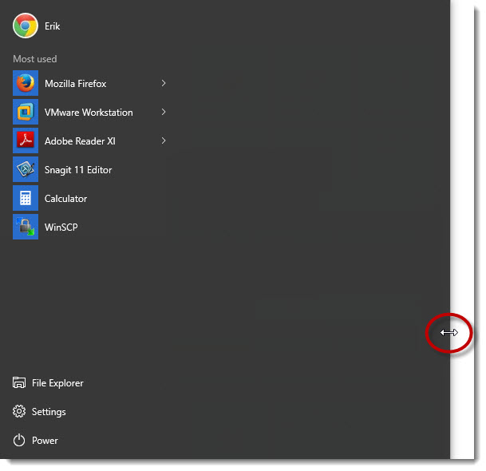
Task: Open File Explorer via its text label
Action: 57,383
